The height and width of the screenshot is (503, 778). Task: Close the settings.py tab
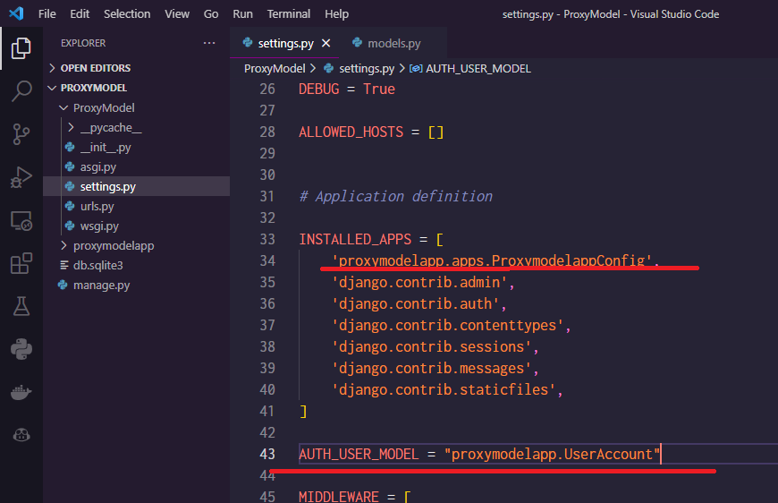(x=326, y=43)
